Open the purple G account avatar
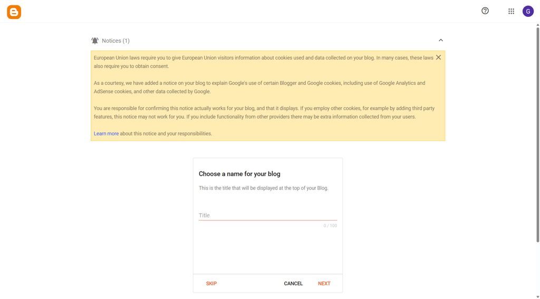The height and width of the screenshot is (299, 540). 528,12
